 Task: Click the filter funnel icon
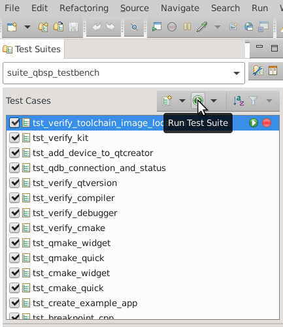point(254,101)
